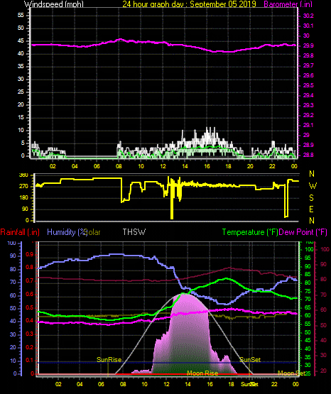The image size is (331, 394).
Task: Click the Dew Point (°F) legend label
Action: point(303,232)
